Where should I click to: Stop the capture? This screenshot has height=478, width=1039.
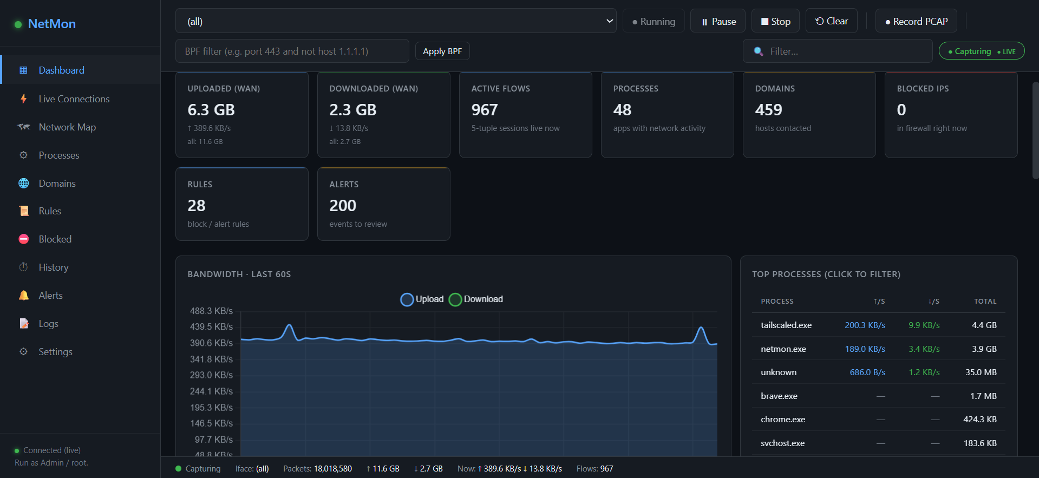pyautogui.click(x=775, y=21)
